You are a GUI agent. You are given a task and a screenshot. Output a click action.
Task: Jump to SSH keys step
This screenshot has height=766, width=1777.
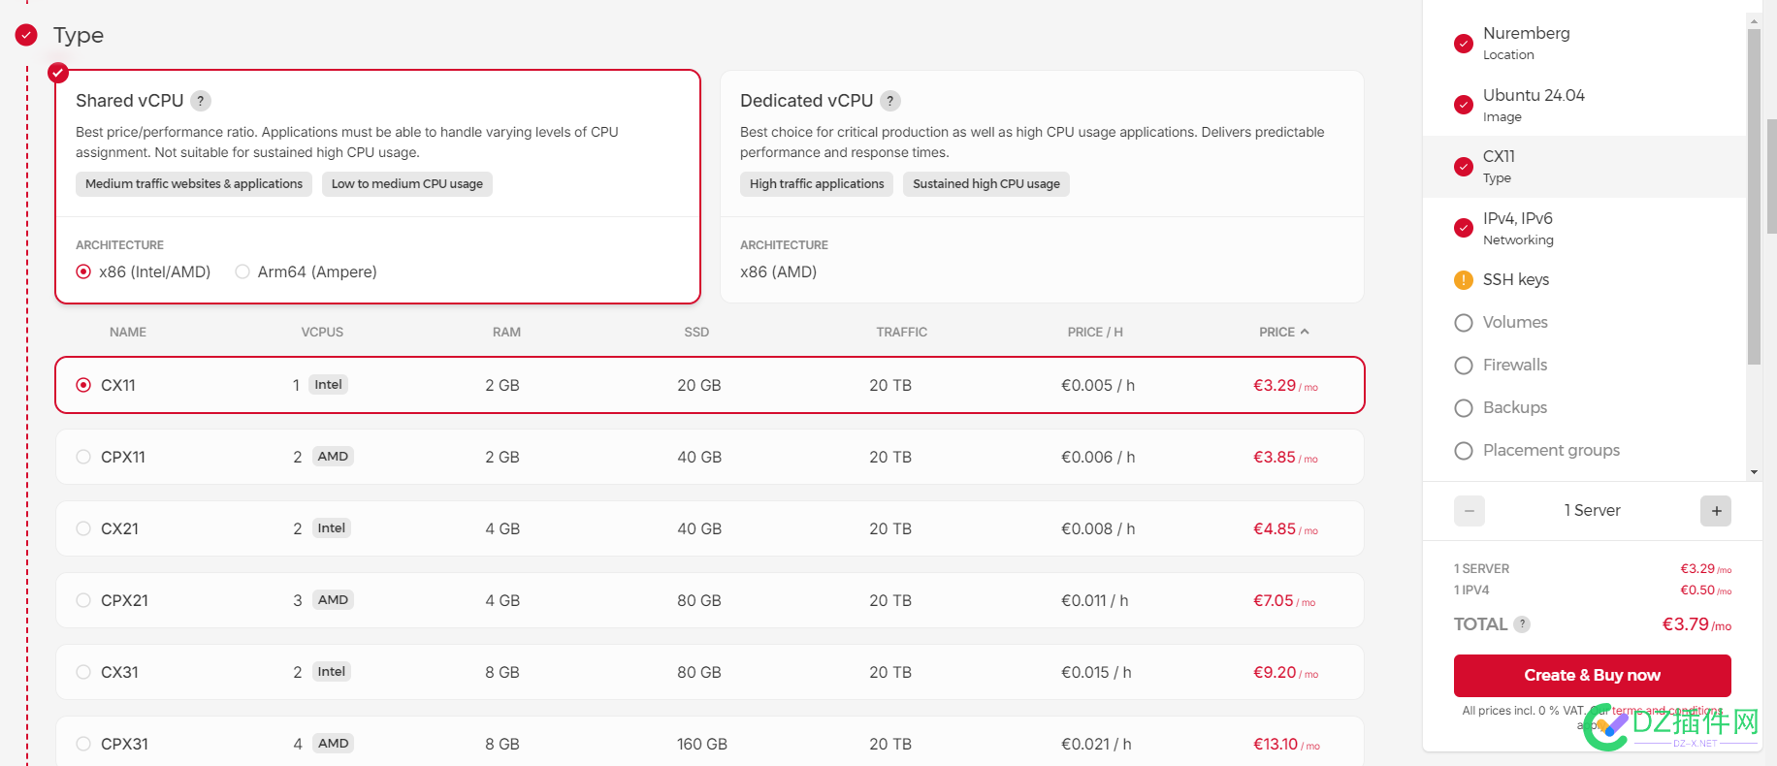click(1584, 280)
